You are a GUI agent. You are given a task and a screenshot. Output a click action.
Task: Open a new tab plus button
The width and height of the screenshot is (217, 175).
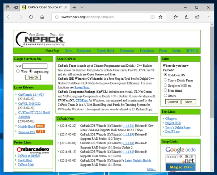pyautogui.click(x=74, y=7)
